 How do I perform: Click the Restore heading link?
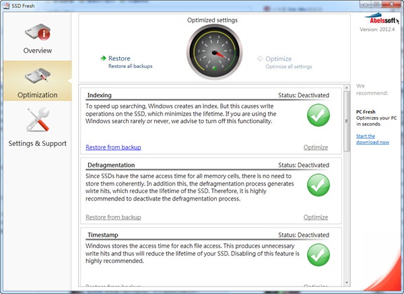pyautogui.click(x=119, y=59)
